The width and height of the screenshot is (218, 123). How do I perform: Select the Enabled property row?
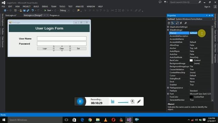pos(190,85)
